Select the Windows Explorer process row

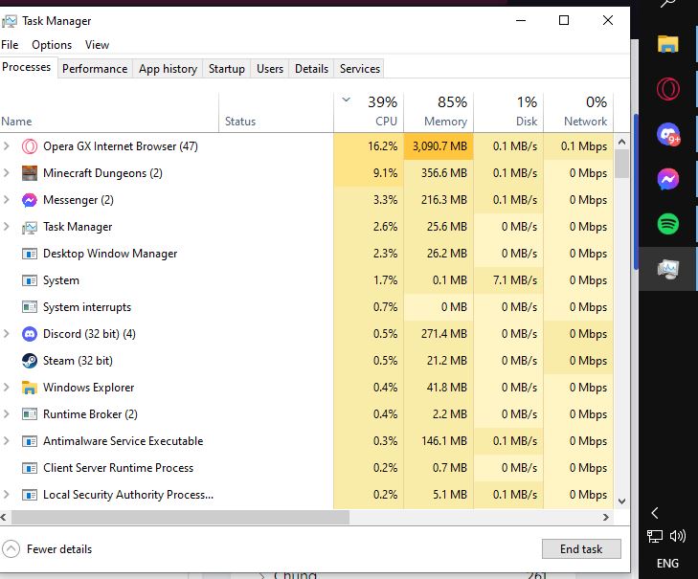tap(89, 388)
